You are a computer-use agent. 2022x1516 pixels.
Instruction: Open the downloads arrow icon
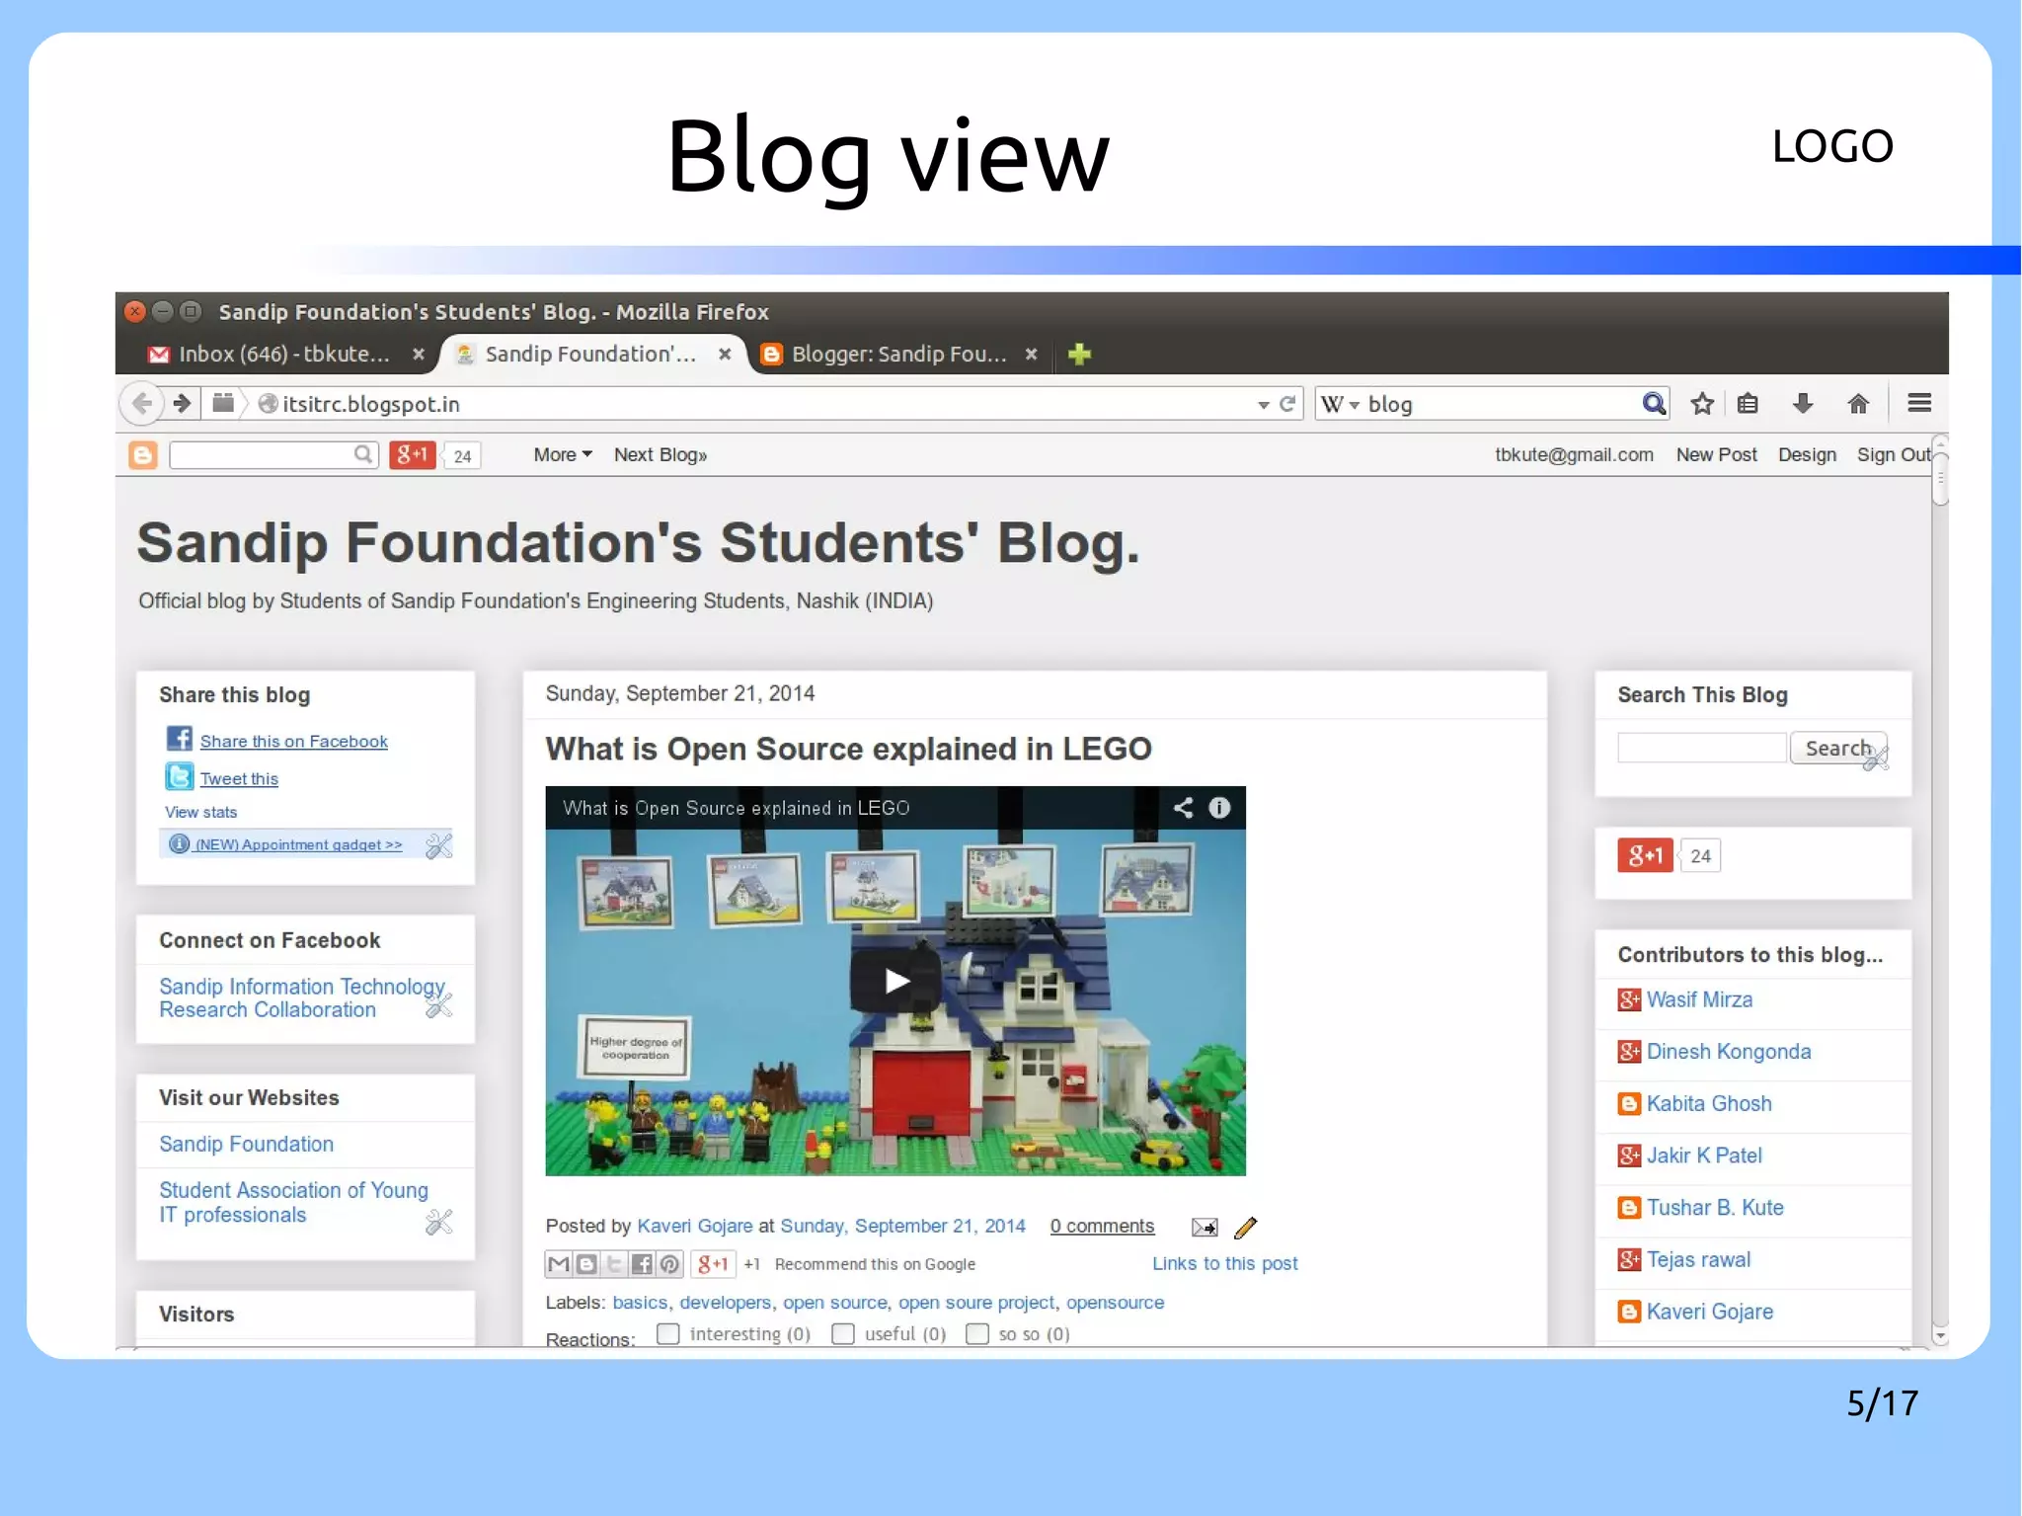click(1803, 403)
